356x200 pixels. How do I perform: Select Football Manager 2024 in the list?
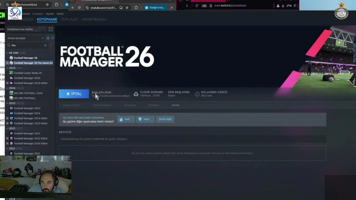[27, 78]
